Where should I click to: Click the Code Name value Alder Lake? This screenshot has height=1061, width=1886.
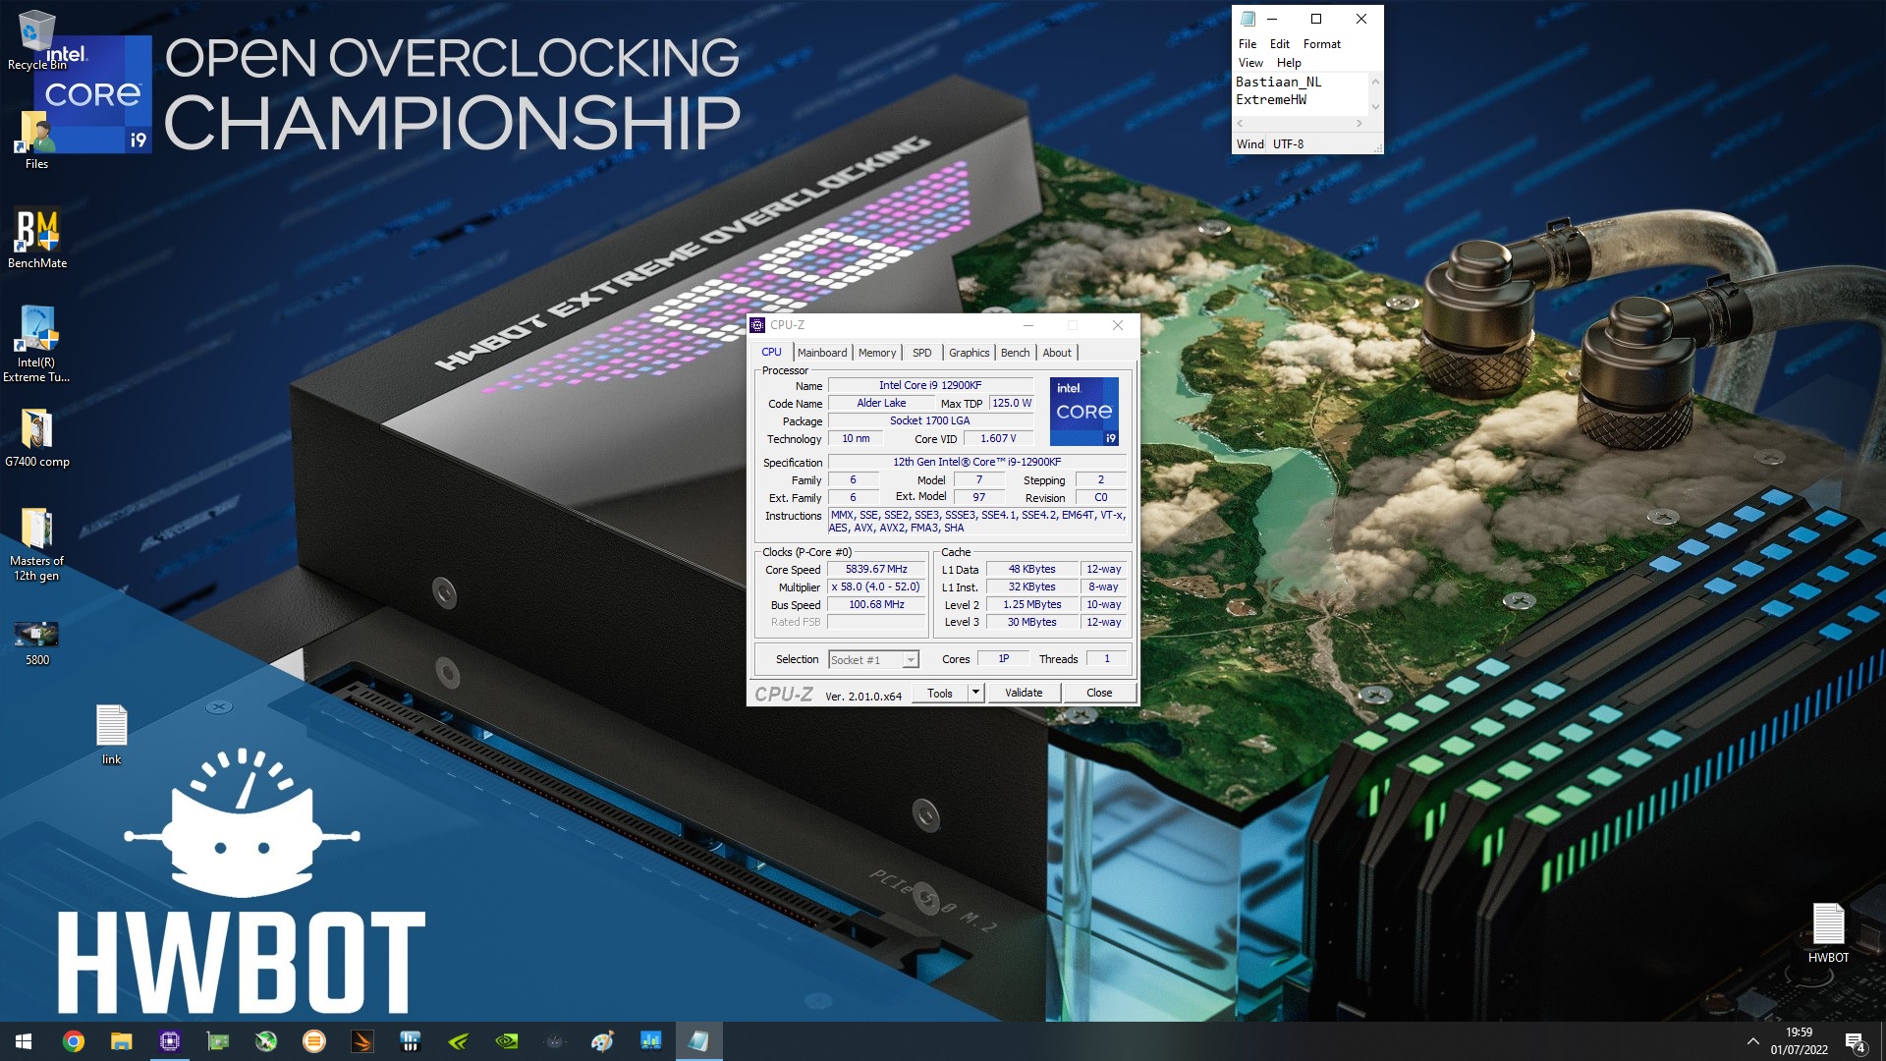881,403
